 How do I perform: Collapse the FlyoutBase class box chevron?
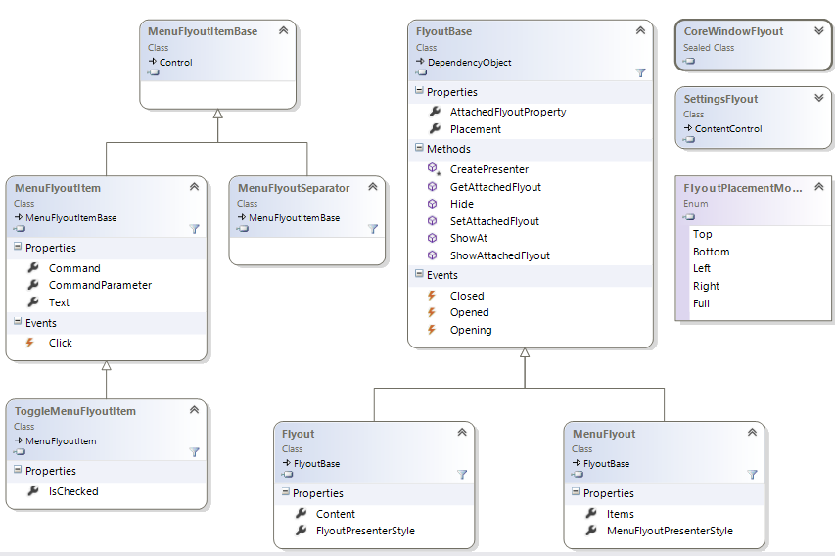click(640, 31)
